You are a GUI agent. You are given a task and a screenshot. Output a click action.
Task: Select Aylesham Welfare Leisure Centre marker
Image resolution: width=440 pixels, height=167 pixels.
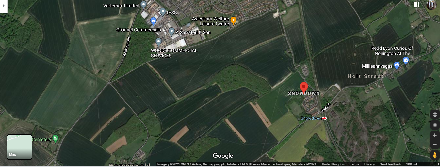pos(233,21)
